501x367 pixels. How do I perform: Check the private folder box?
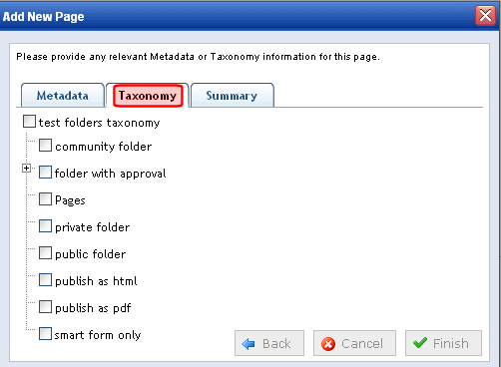coord(45,226)
